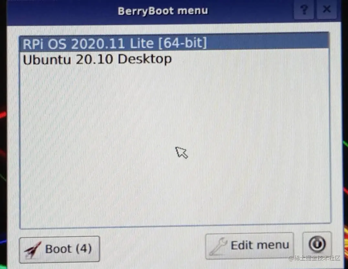Close the BerryBoot menu window

click(x=326, y=10)
